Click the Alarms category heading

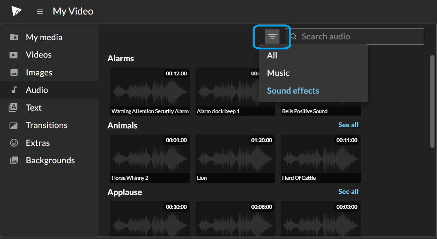[x=121, y=58]
